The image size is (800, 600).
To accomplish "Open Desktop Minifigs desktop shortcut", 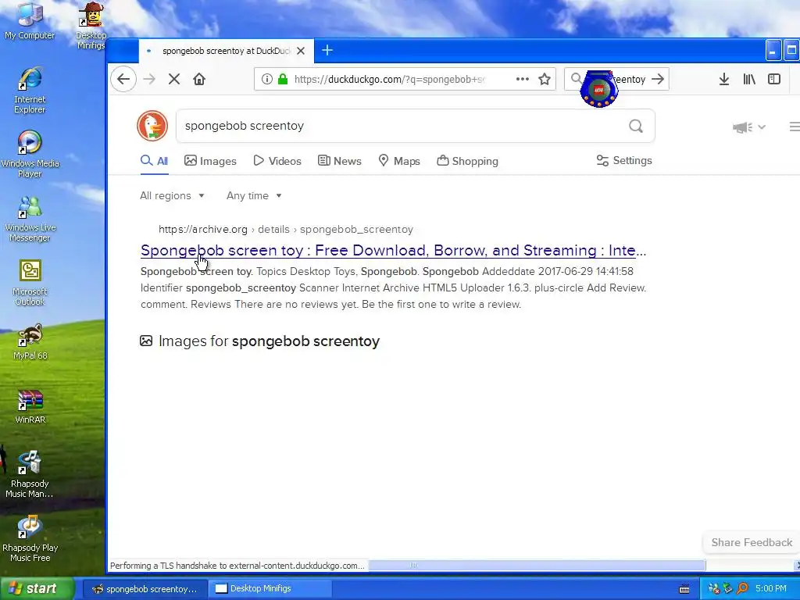I will pyautogui.click(x=91, y=26).
